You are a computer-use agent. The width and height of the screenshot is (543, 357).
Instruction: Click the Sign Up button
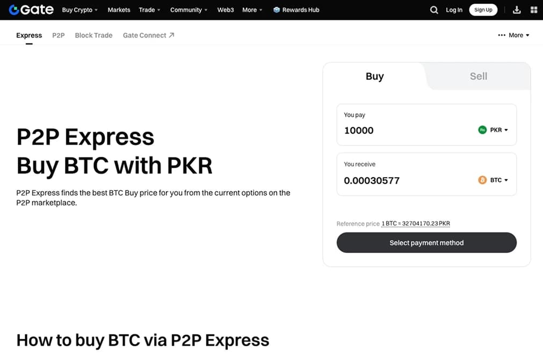coord(483,10)
